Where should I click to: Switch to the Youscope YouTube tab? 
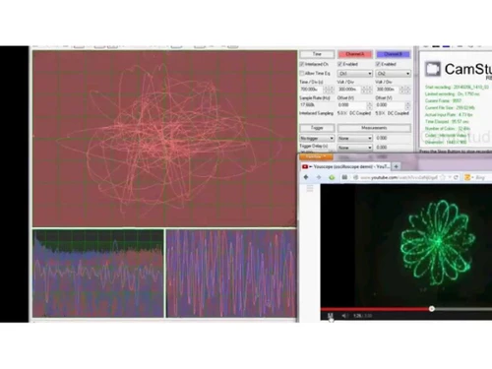pos(345,166)
